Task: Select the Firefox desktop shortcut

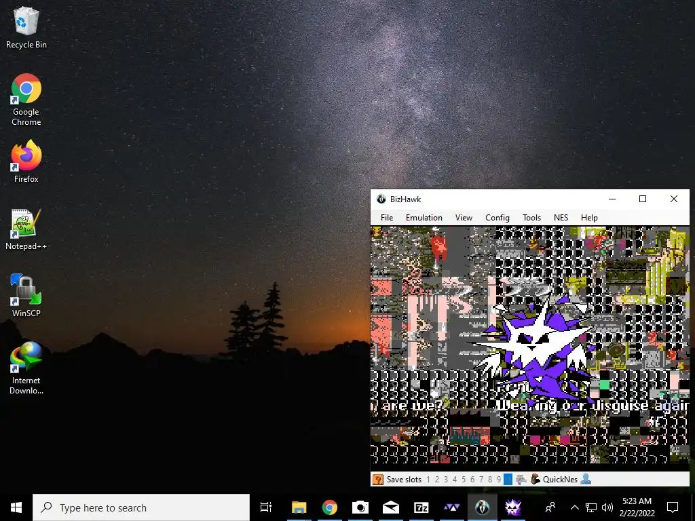Action: pos(26,161)
